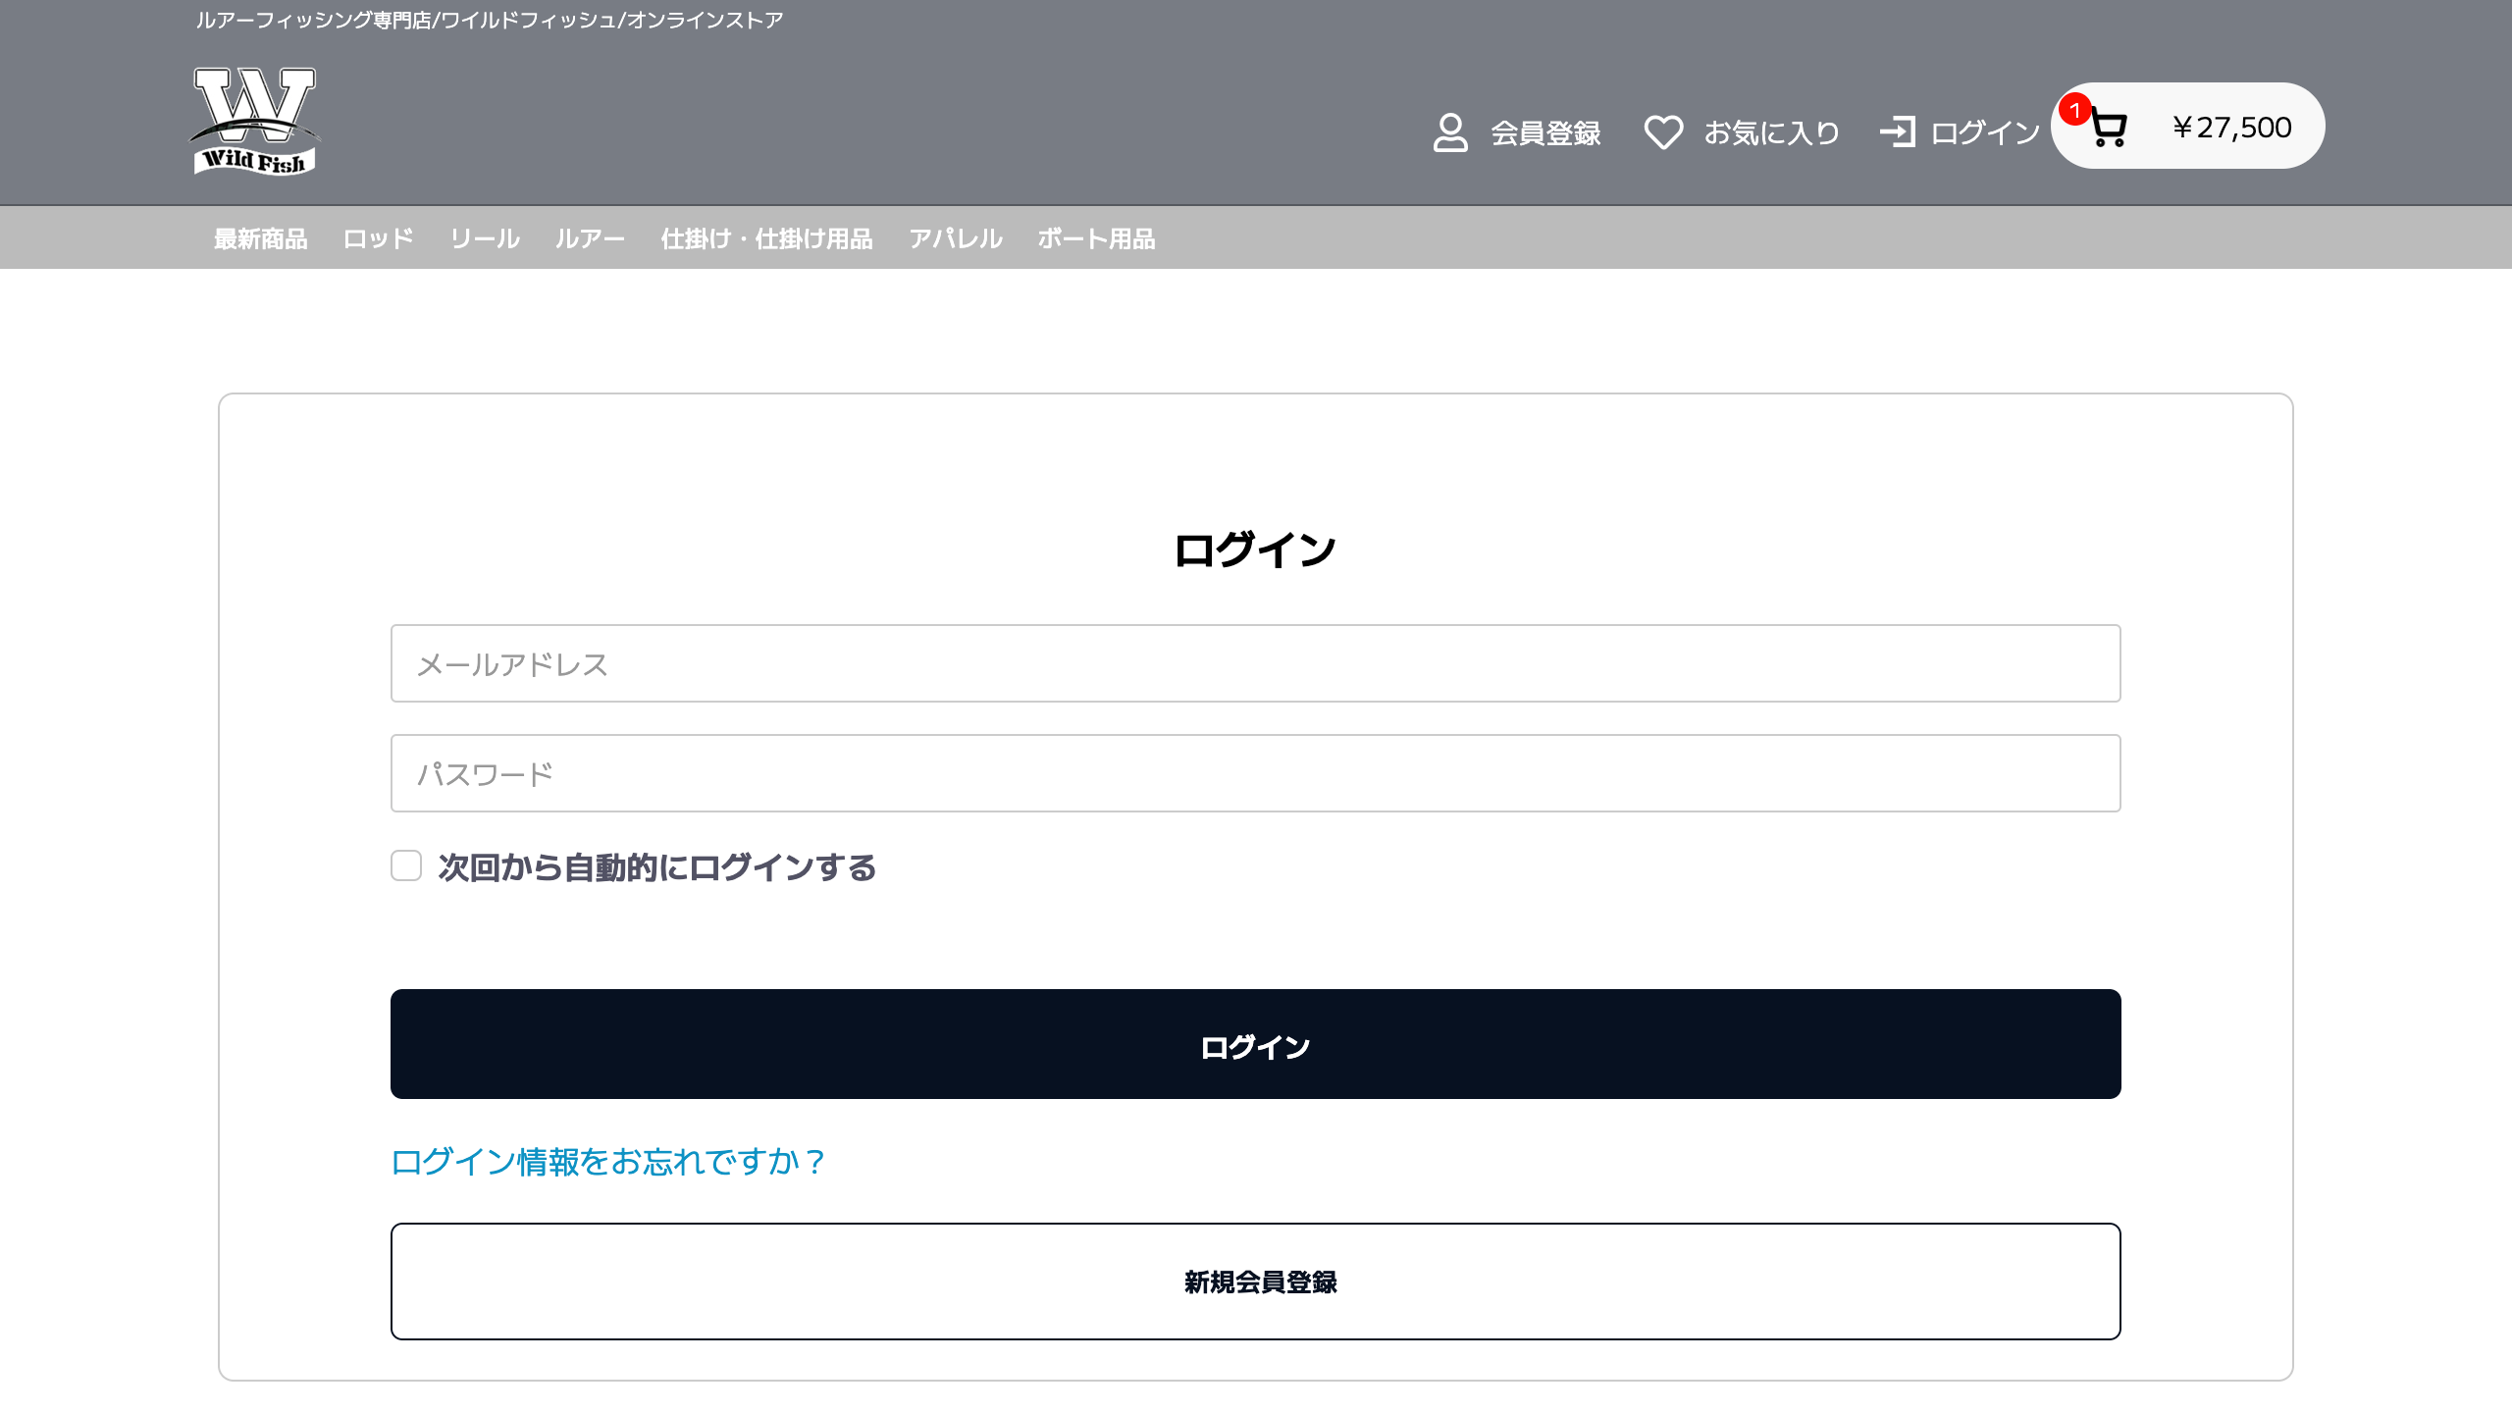
Task: Open お気に入り link in header
Action: 1771,132
